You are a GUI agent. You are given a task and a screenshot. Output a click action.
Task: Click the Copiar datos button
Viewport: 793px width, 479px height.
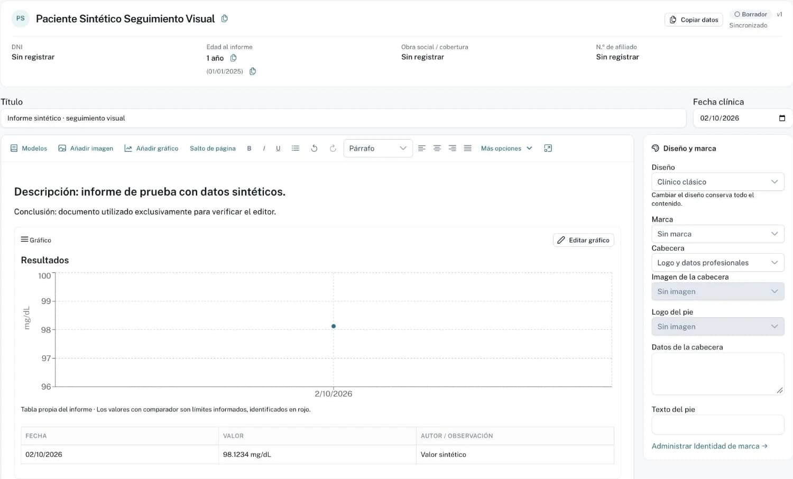coord(694,20)
